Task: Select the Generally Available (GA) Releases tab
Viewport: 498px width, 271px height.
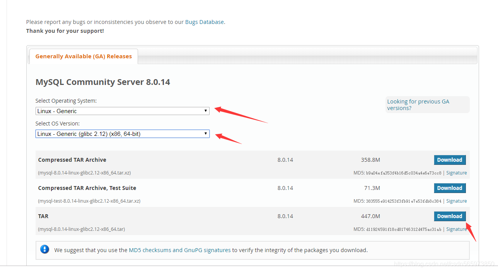Action: pos(84,56)
